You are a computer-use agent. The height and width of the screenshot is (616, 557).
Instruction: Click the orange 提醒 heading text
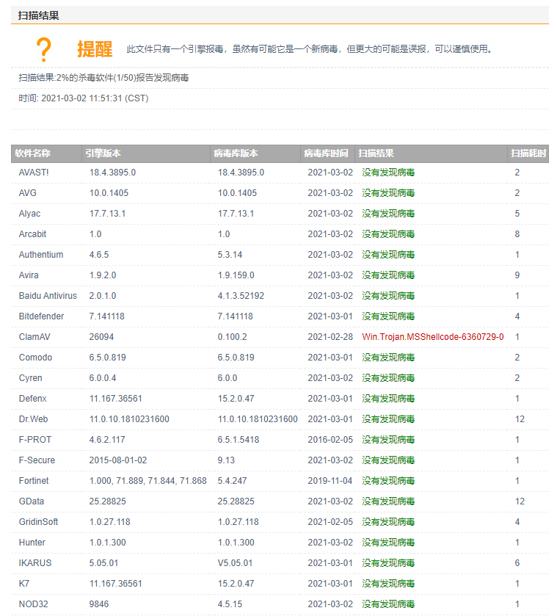pos(95,49)
